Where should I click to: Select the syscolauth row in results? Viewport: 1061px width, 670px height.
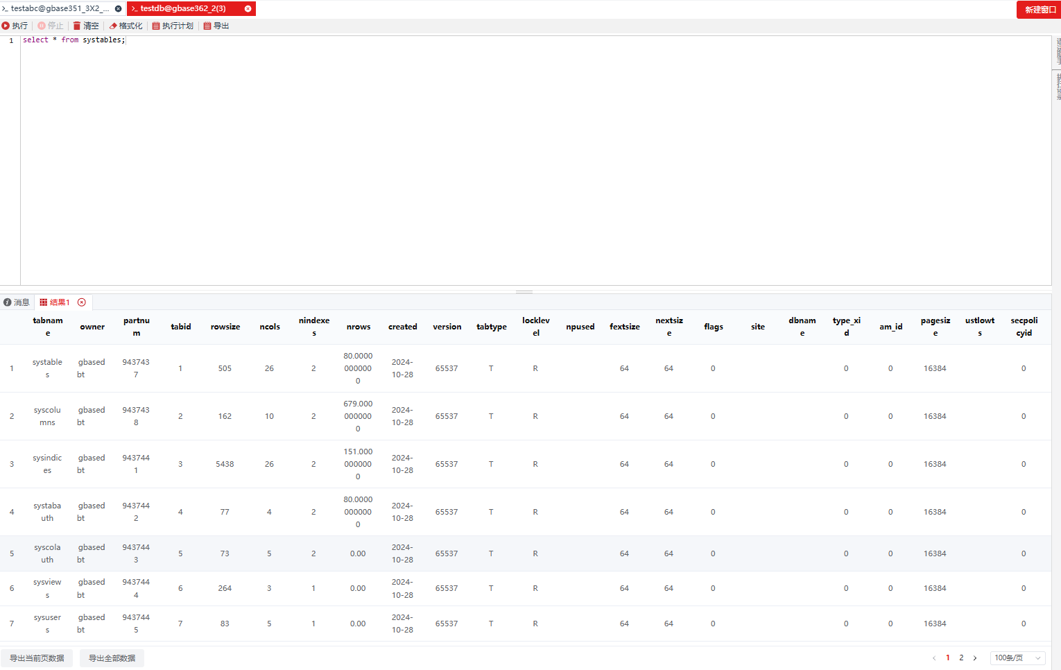47,553
